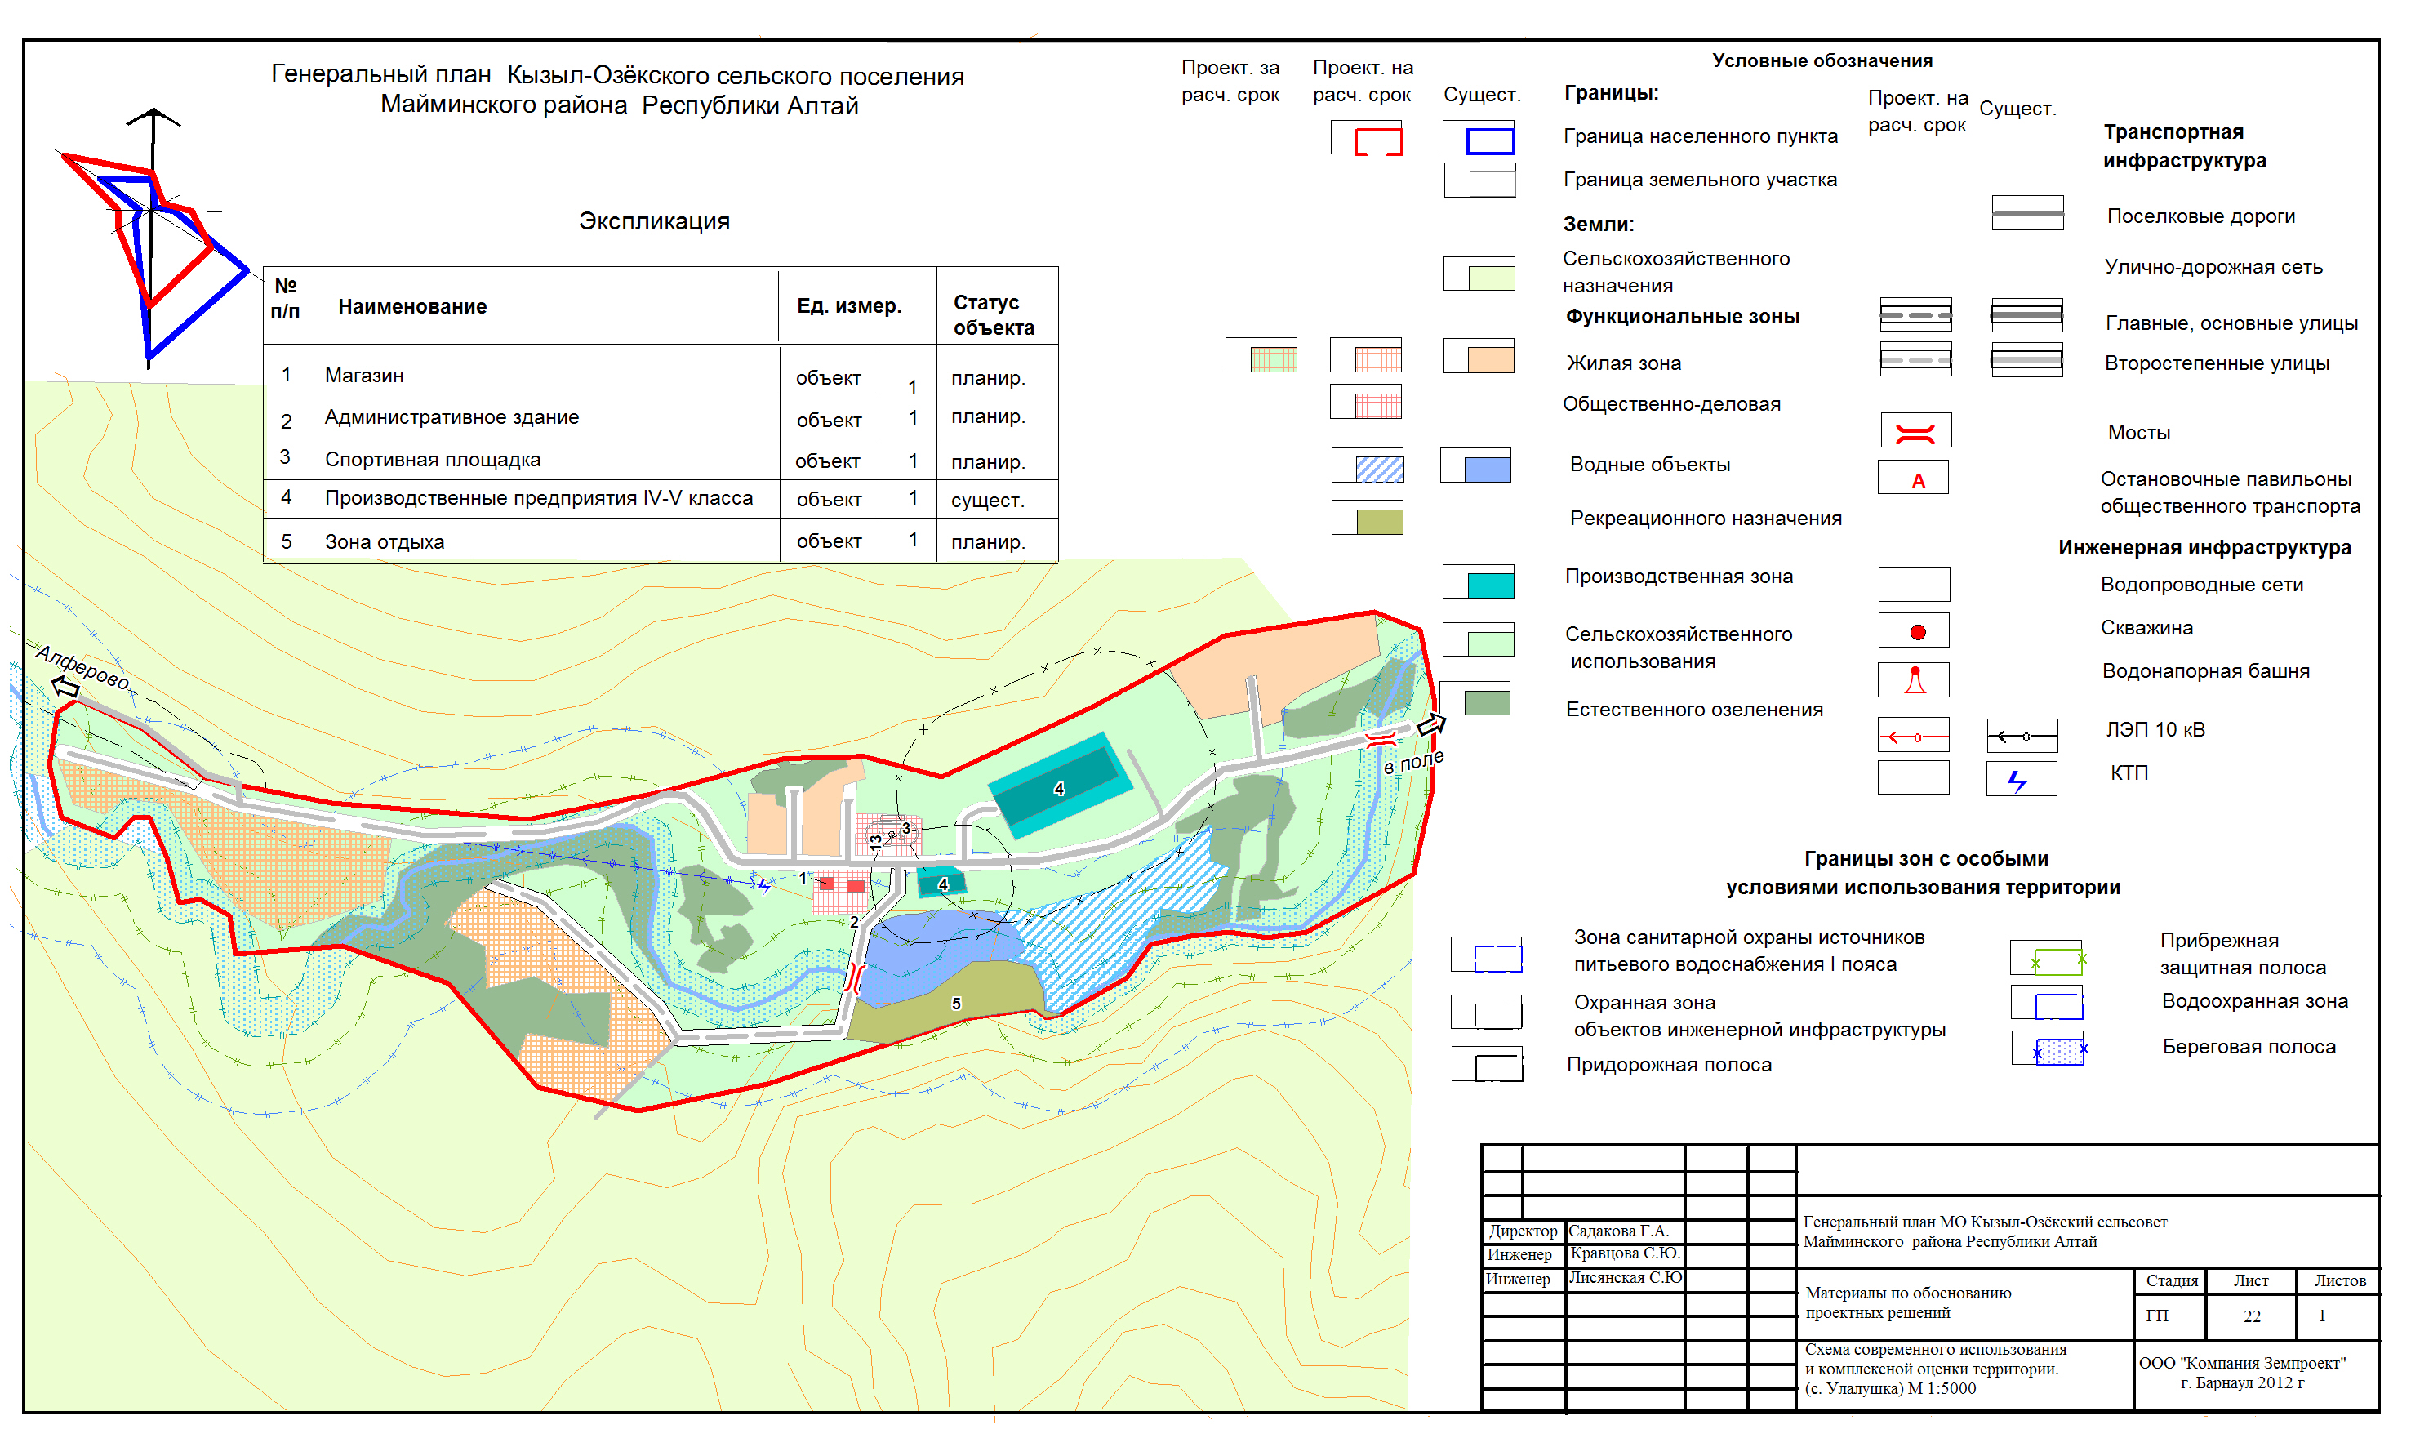Click the Водоохранная зона blue outline symbol
The width and height of the screenshot is (2411, 1447).
coord(2048,1004)
